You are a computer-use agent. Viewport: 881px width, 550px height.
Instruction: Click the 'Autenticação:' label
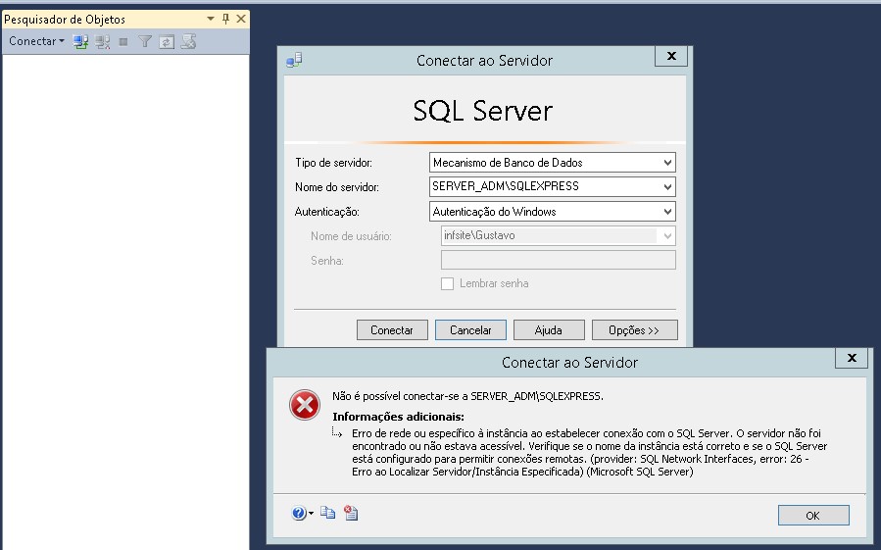[327, 212]
